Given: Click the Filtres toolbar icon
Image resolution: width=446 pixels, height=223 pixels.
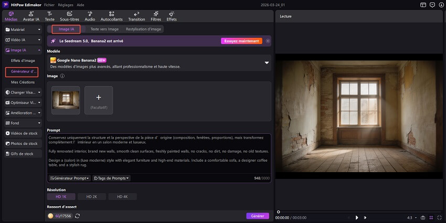Looking at the screenshot, I should pos(156,16).
